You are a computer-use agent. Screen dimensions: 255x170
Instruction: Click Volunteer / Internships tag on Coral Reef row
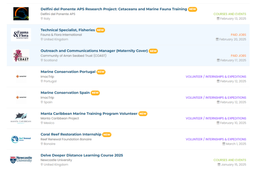click(x=216, y=139)
